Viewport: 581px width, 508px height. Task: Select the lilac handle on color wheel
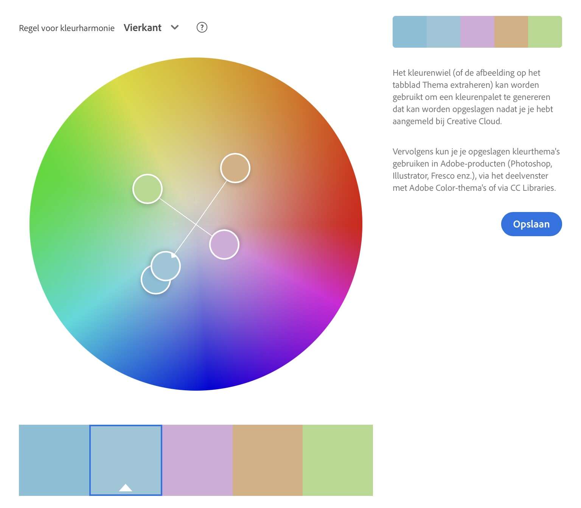coord(224,245)
